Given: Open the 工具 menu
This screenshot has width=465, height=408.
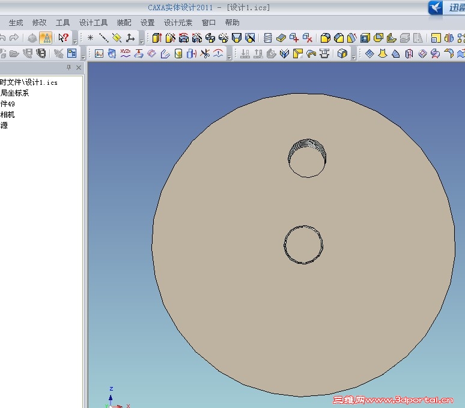Looking at the screenshot, I should point(62,23).
